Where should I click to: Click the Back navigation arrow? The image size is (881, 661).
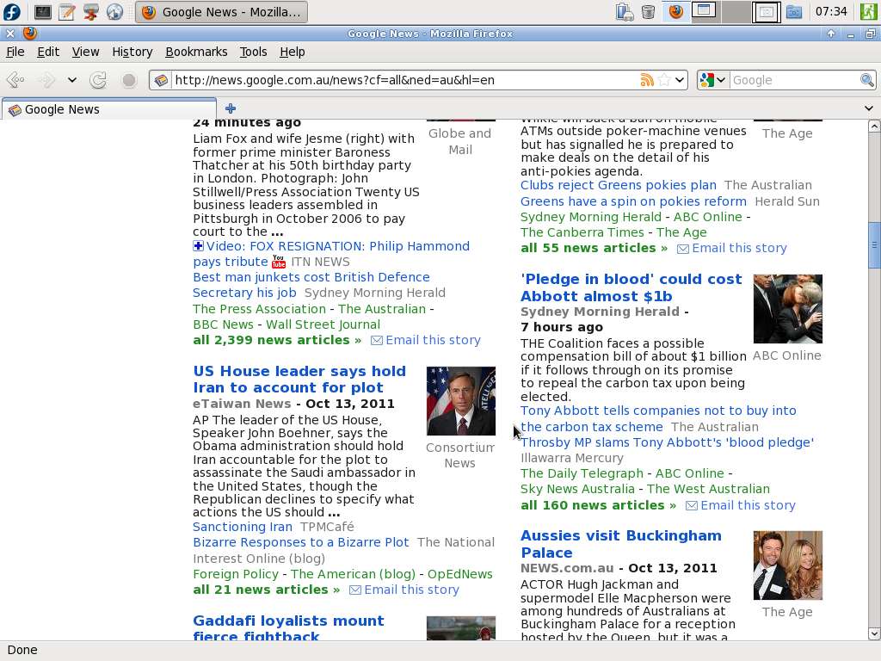(15, 80)
